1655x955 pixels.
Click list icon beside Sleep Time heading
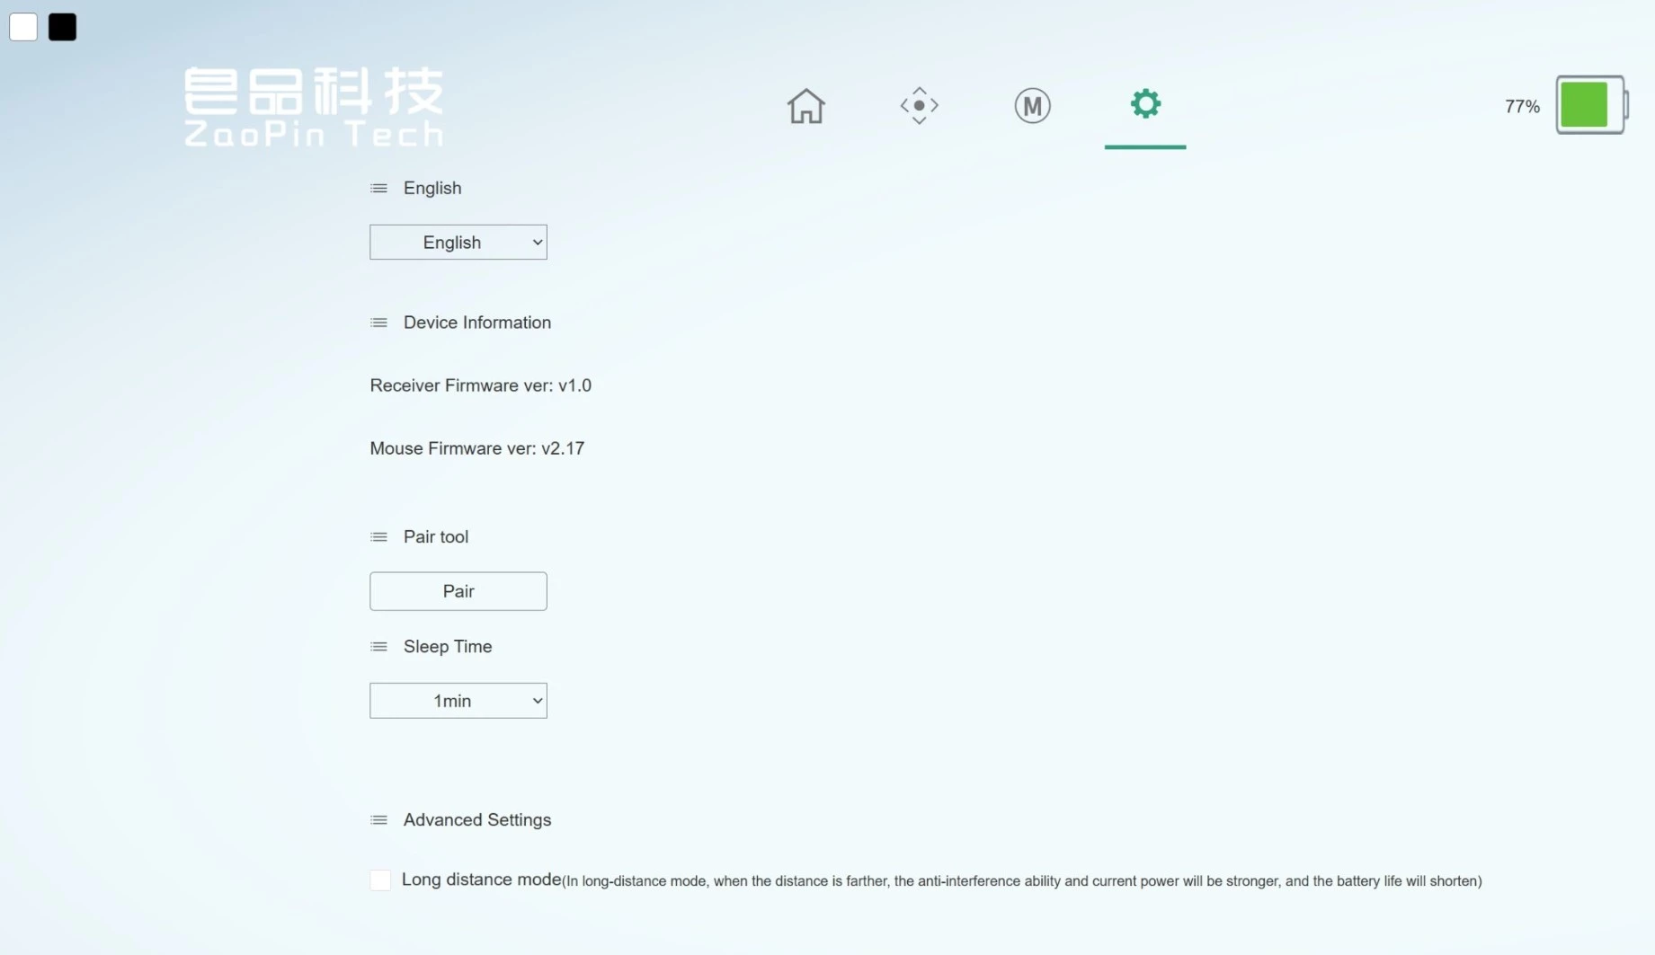pos(378,647)
